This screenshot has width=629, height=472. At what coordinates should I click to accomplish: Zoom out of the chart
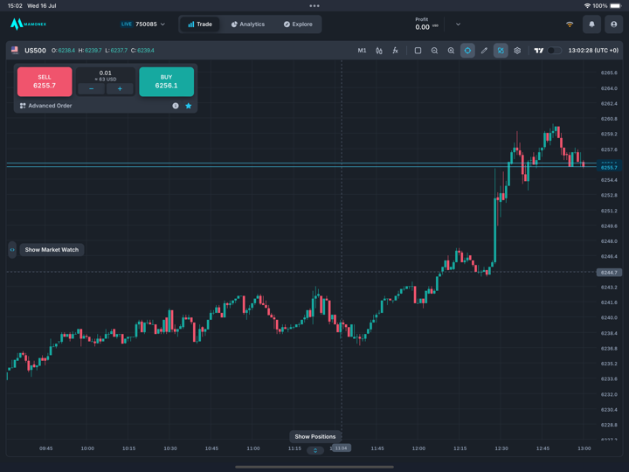[x=434, y=51]
